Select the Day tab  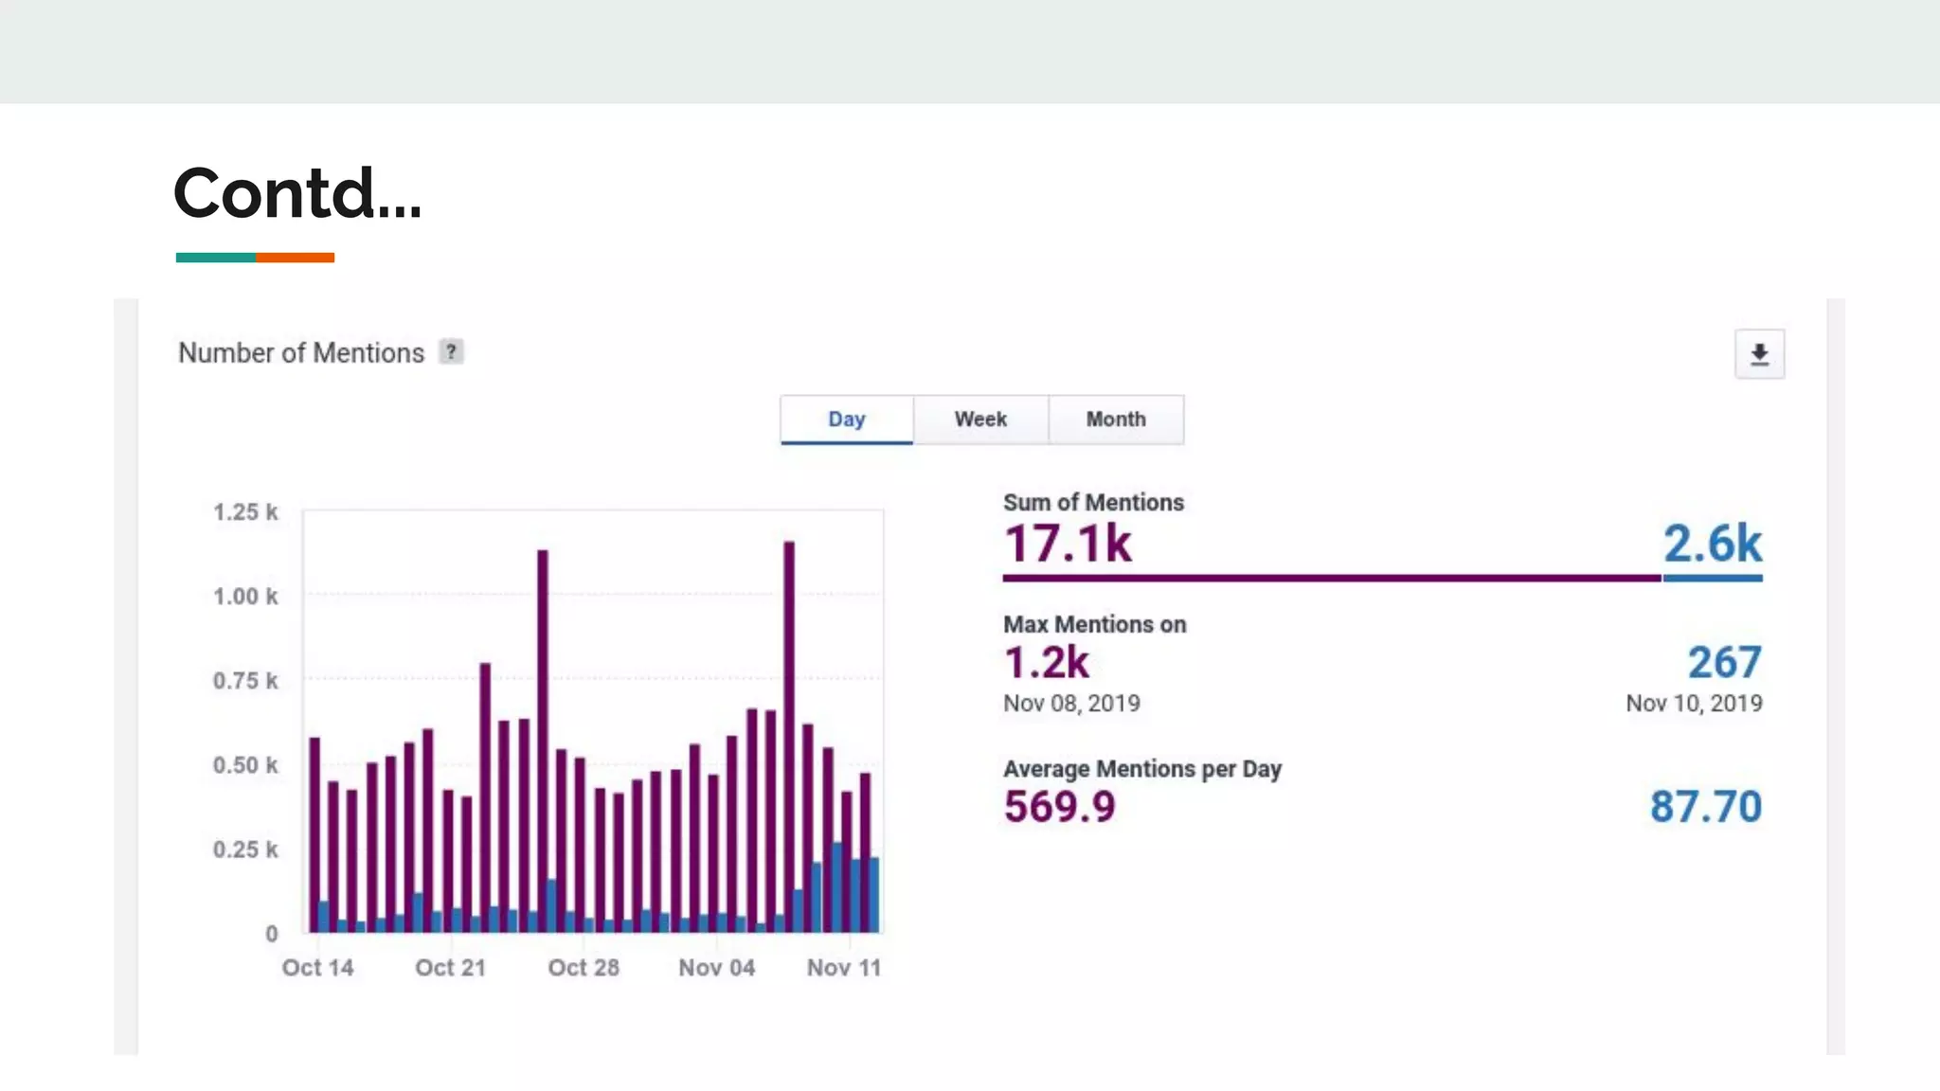846,420
